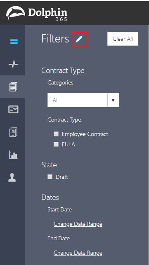Open the activity pulse icon in sidebar
Screen dimensions: 149x265
pos(13,64)
